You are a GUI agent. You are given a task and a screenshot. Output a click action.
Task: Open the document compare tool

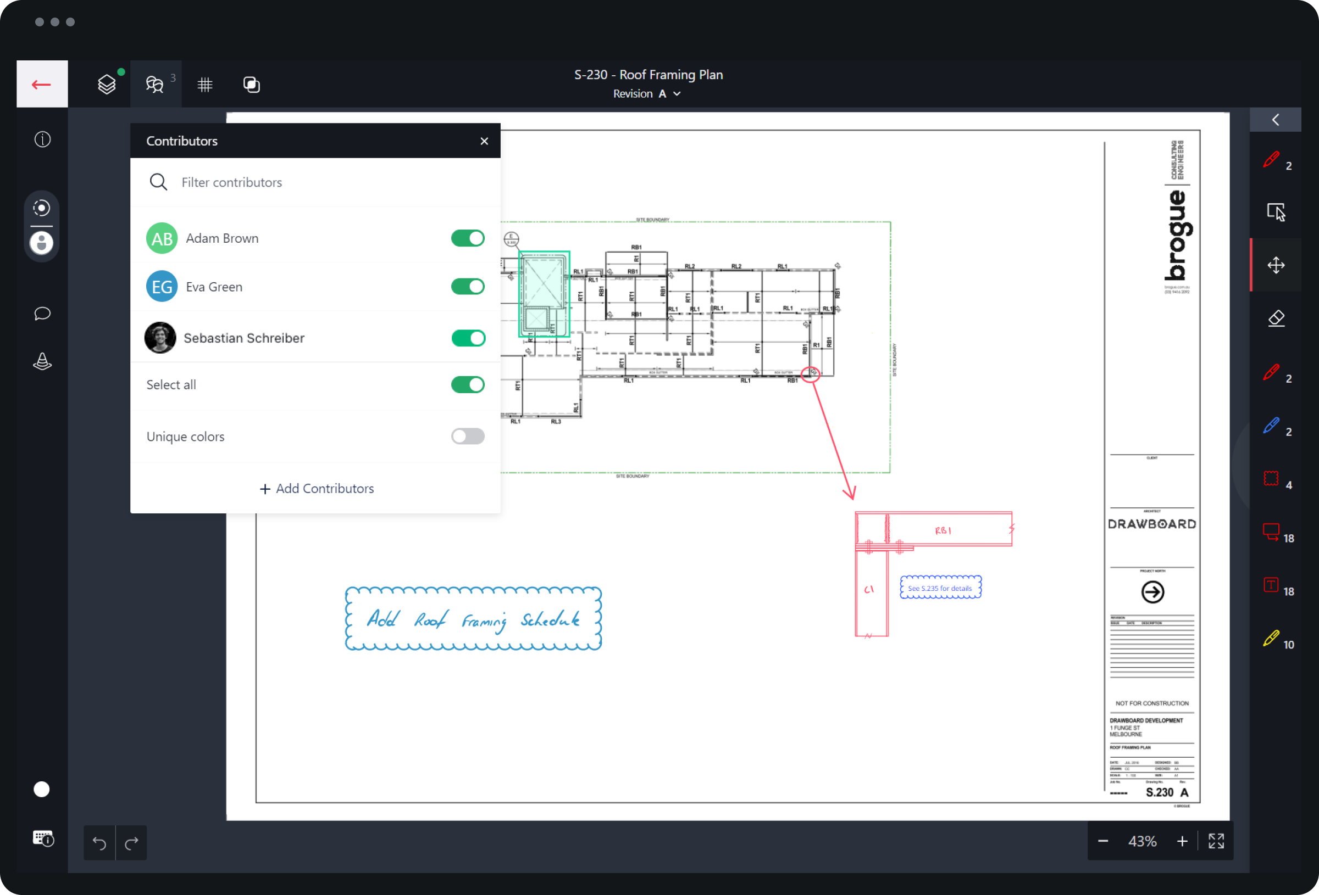(x=251, y=84)
